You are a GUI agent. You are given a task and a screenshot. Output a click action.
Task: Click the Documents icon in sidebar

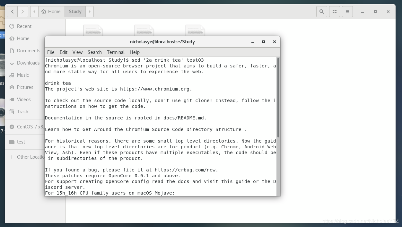point(12,51)
